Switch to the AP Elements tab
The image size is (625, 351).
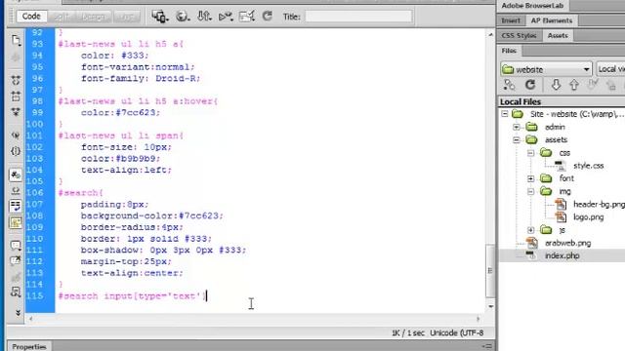tap(552, 20)
